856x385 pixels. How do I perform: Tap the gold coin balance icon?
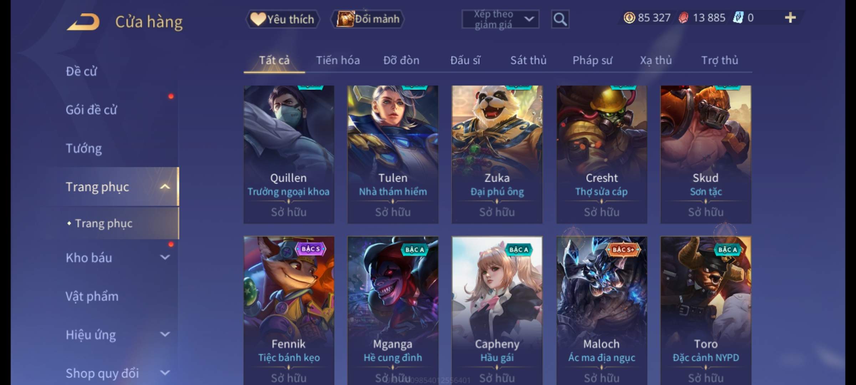click(629, 17)
